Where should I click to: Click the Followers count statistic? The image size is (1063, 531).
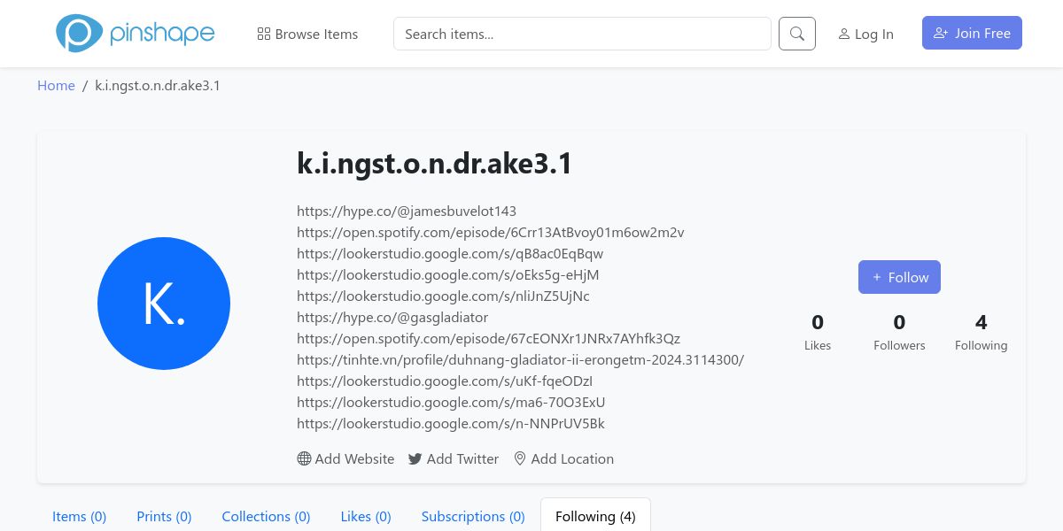pos(899,332)
